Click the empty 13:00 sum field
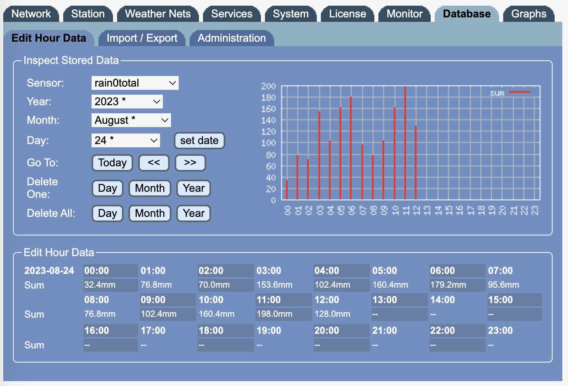This screenshot has height=386, width=568. (x=399, y=314)
